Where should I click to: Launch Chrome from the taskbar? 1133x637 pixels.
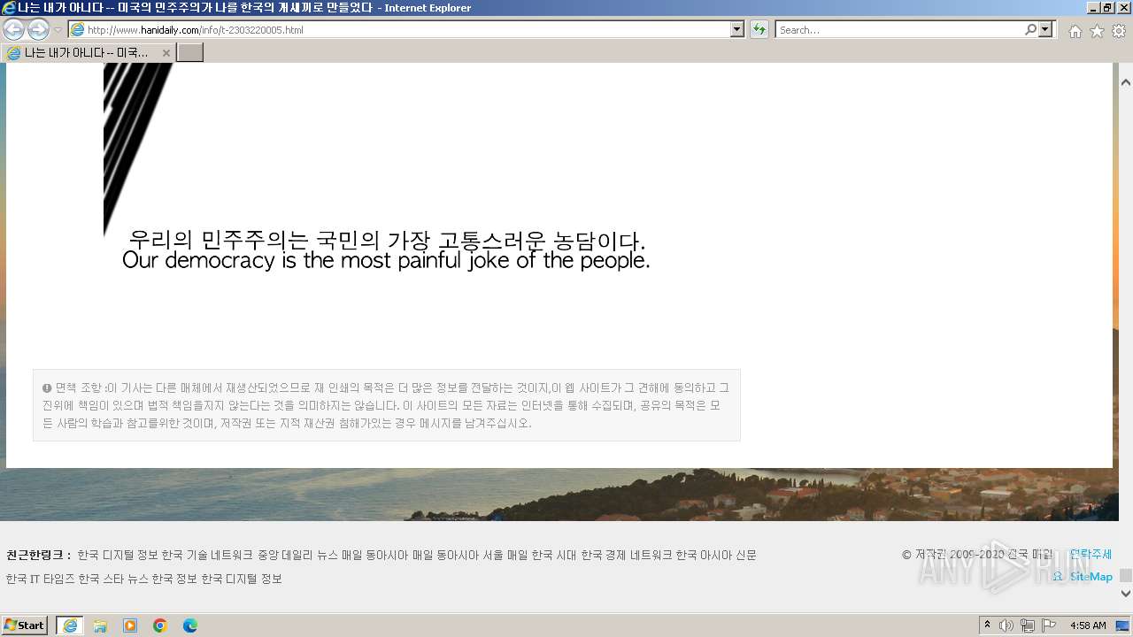[x=160, y=625]
